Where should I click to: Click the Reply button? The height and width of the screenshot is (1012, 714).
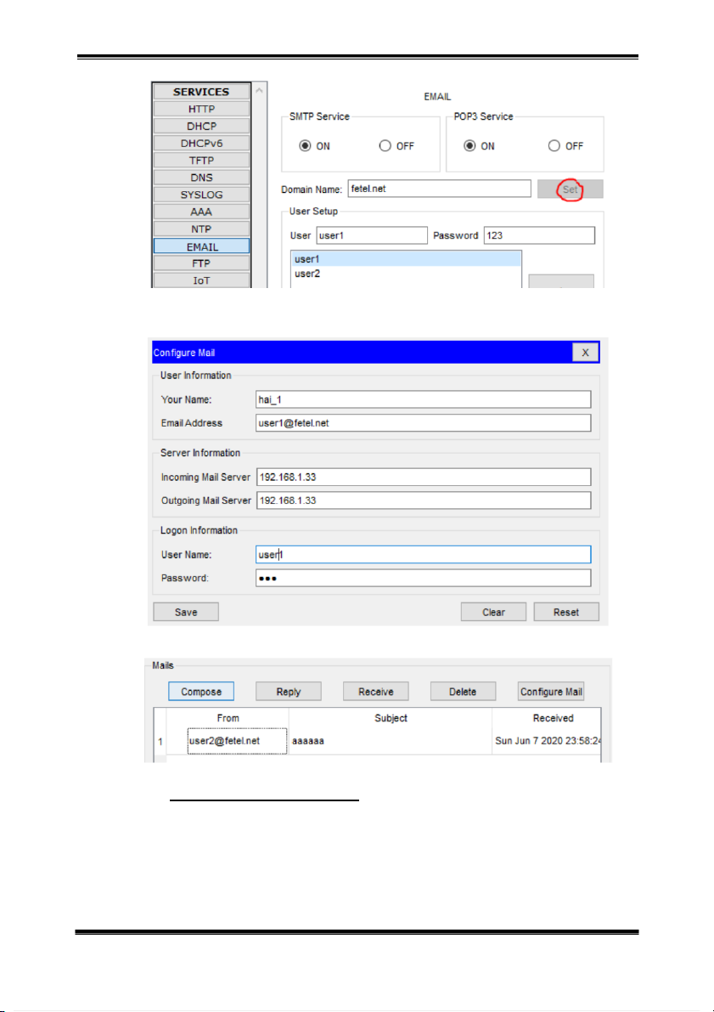point(289,691)
